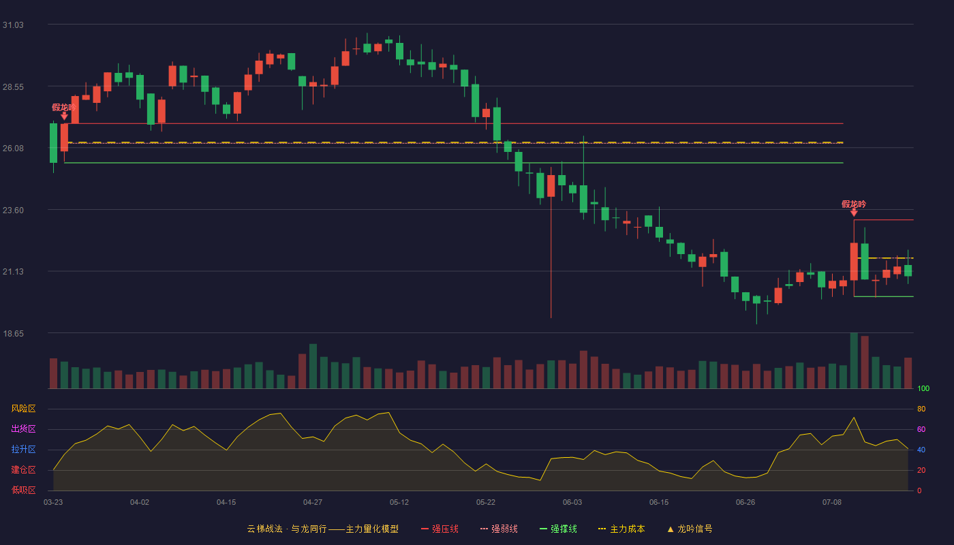Click the tallest green volume bar near 07-08
This screenshot has height=545, width=954.
[854, 360]
